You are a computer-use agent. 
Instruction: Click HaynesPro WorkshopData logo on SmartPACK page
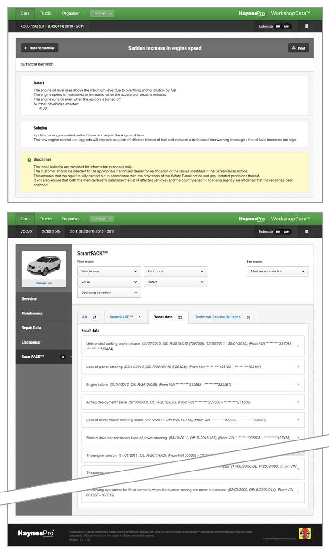coord(274,219)
